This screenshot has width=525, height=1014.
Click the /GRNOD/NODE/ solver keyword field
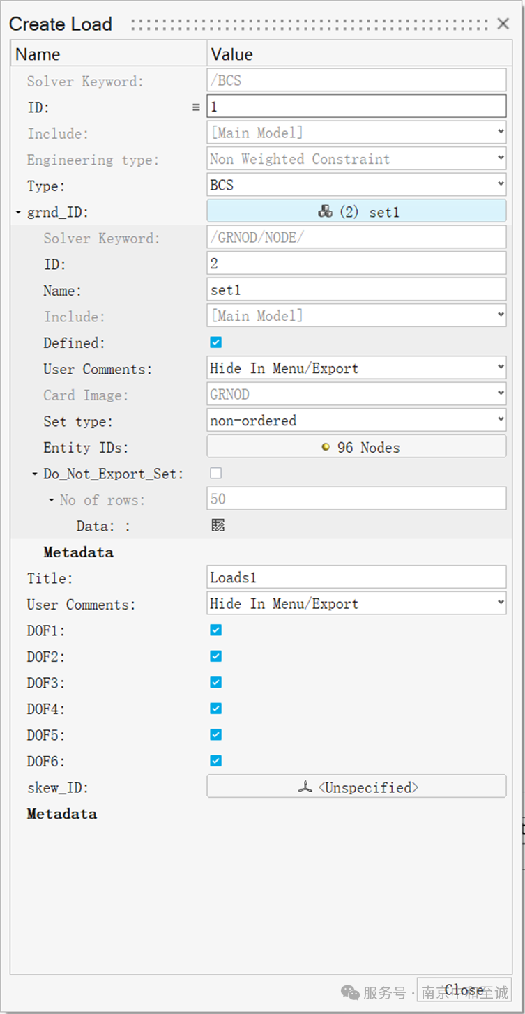pos(357,237)
